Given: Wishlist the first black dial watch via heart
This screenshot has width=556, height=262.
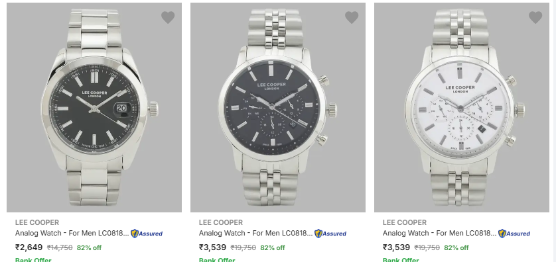Looking at the screenshot, I should coord(168,17).
